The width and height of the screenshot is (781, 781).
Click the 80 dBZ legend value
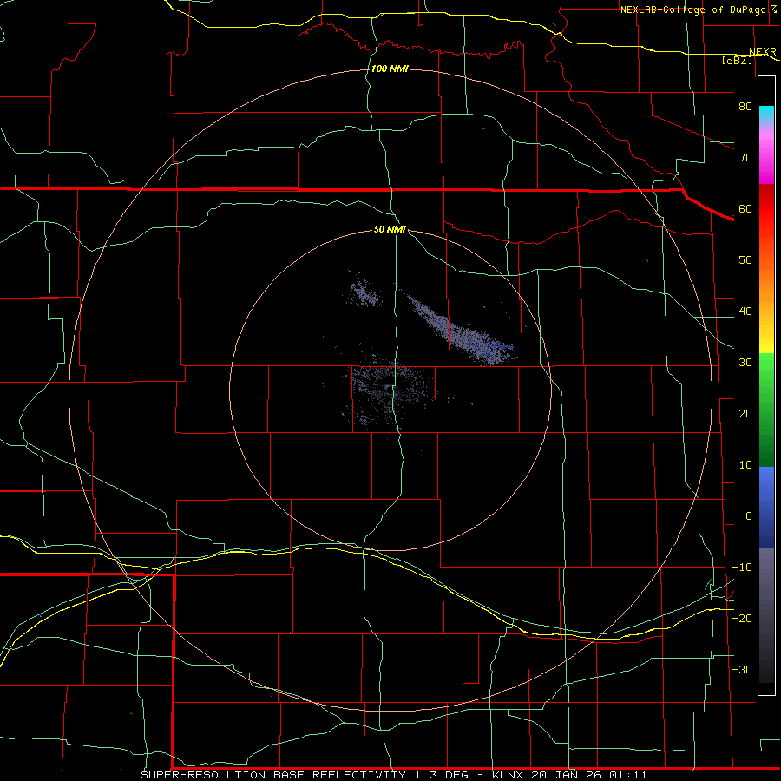tap(745, 106)
